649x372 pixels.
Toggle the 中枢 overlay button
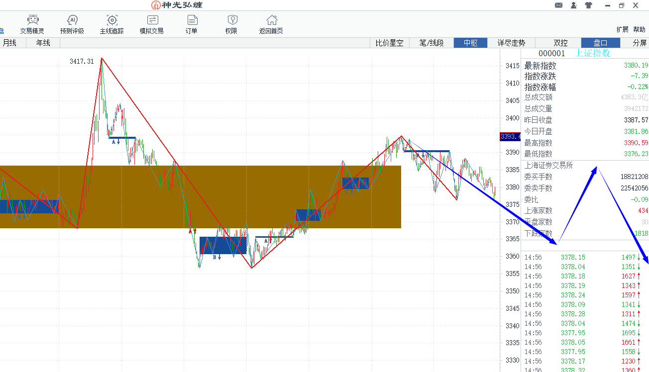click(x=470, y=43)
